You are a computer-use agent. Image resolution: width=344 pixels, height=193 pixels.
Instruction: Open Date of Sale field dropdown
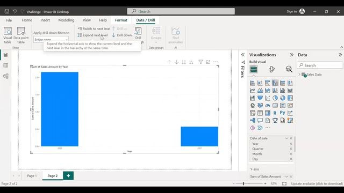(x=286, y=138)
